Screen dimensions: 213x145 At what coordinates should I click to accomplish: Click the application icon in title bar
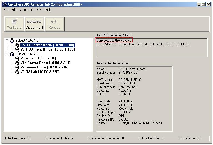click(x=4, y=4)
